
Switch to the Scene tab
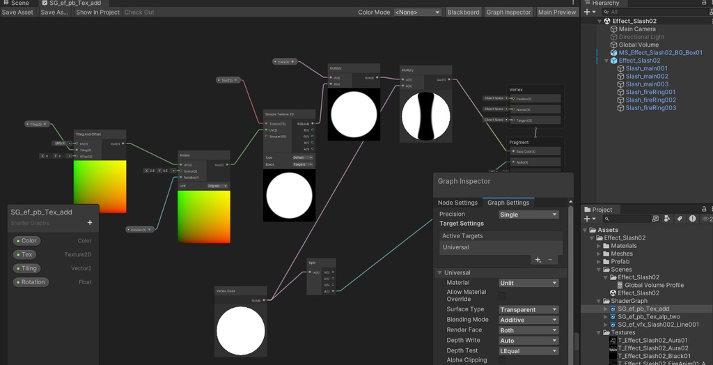17,3
